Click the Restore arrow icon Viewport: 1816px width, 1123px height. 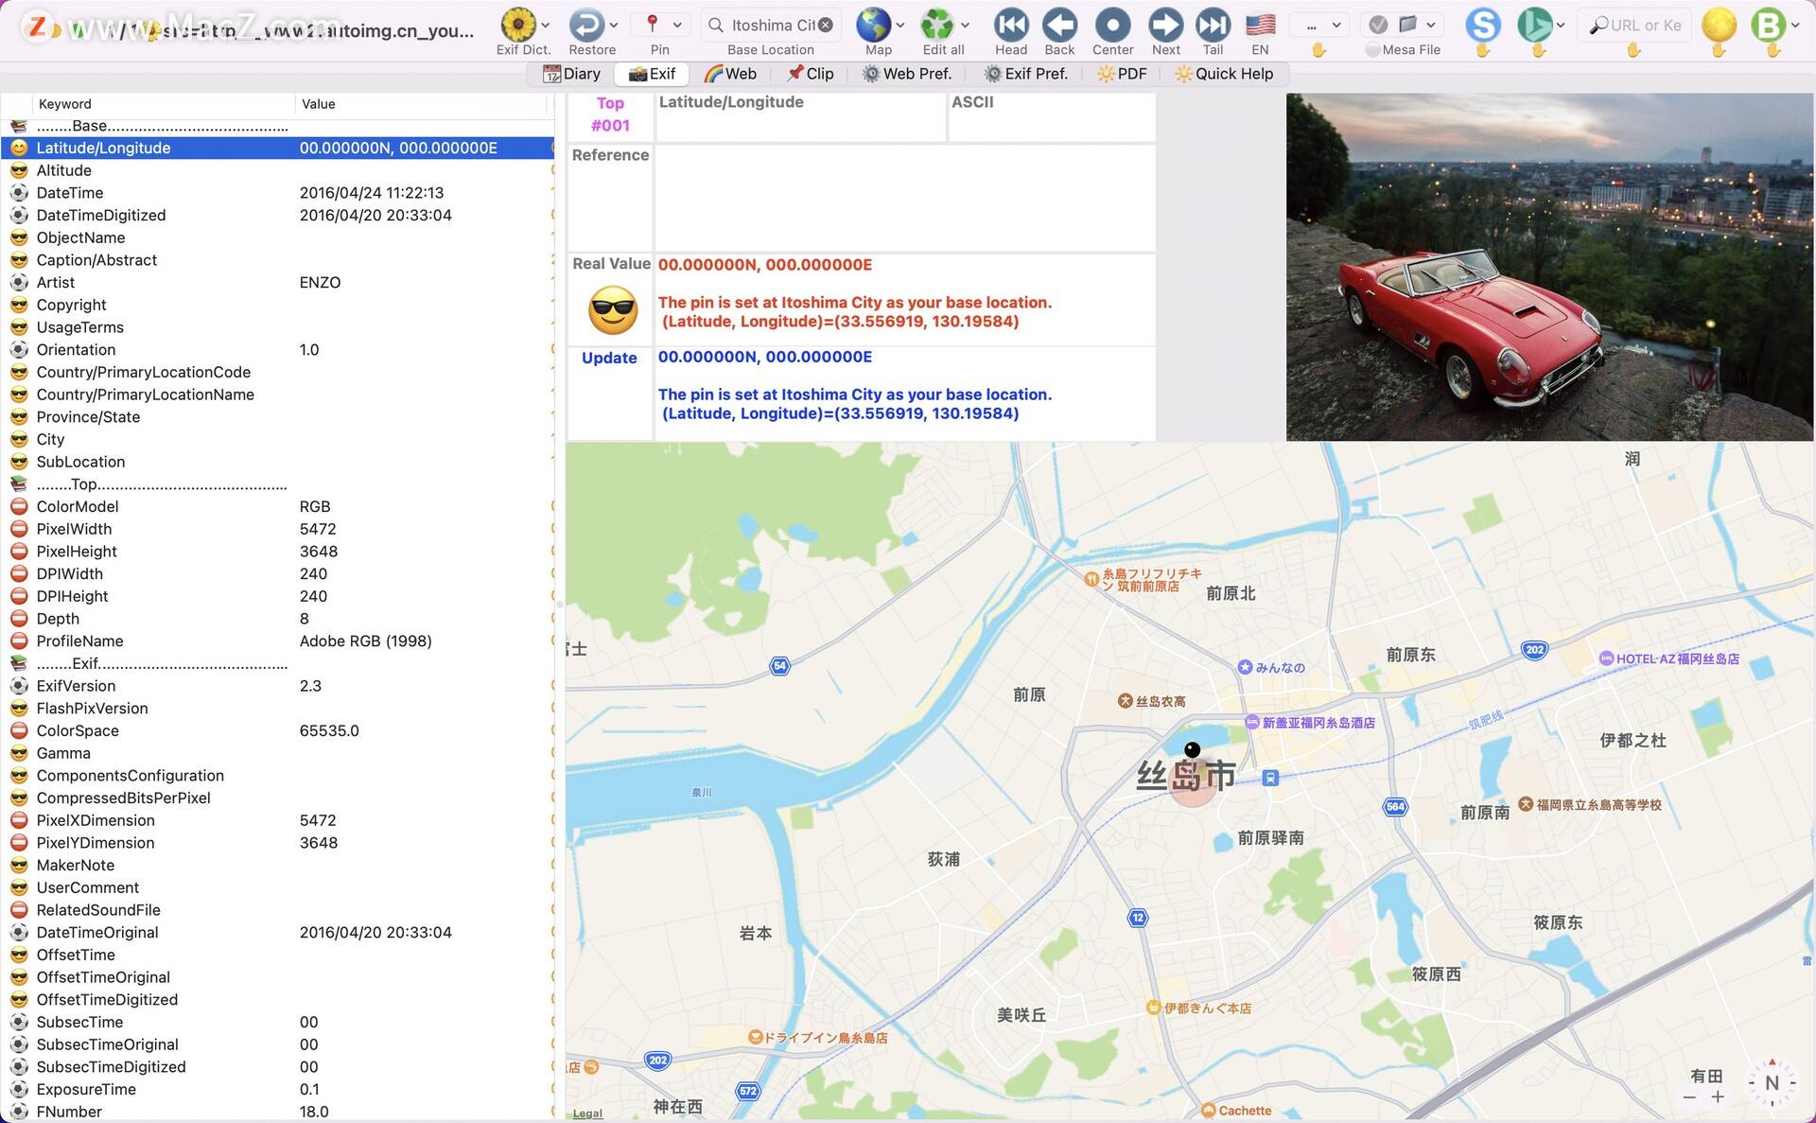pos(586,25)
